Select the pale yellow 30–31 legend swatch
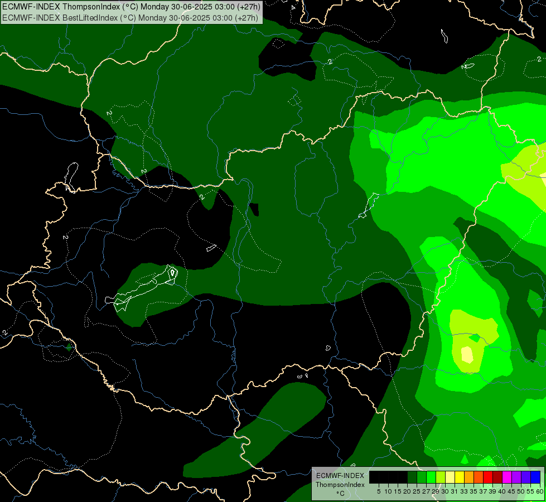Image resolution: width=546 pixels, height=502 pixels. coord(450,477)
